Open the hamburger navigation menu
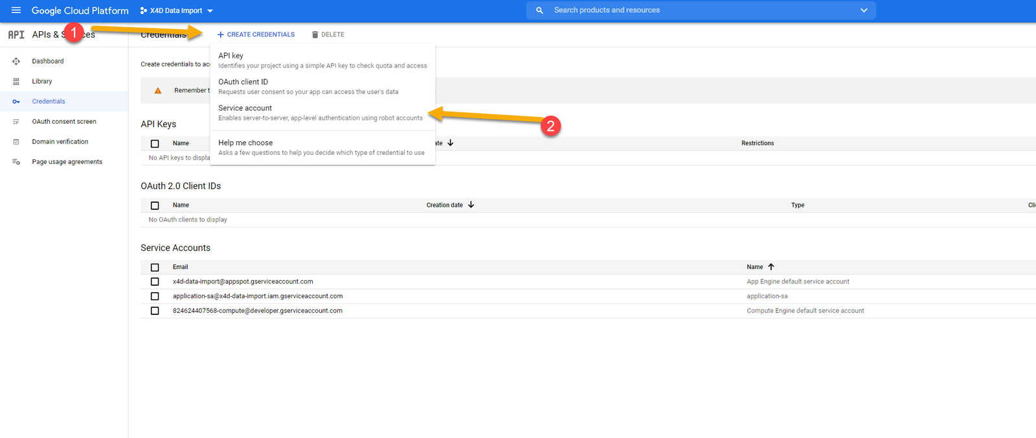Screen dimensions: 1036x438 pos(16,10)
